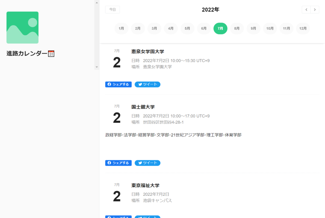Select the 6月 month tab
This screenshot has height=218, width=325.
click(204, 28)
